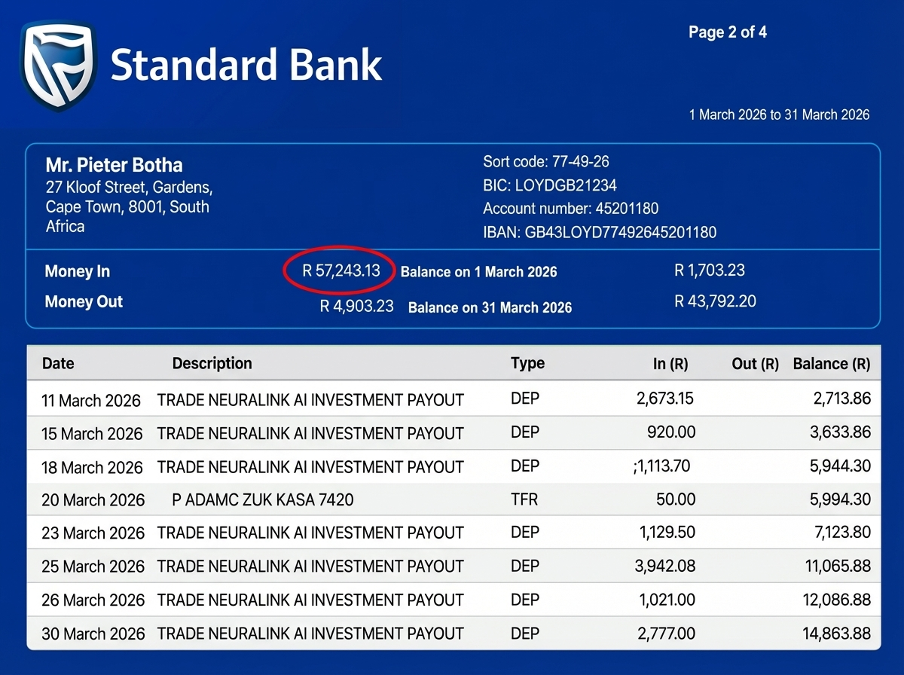Click the Balance on 1 March 2026 label
The width and height of the screenshot is (904, 675).
point(479,272)
